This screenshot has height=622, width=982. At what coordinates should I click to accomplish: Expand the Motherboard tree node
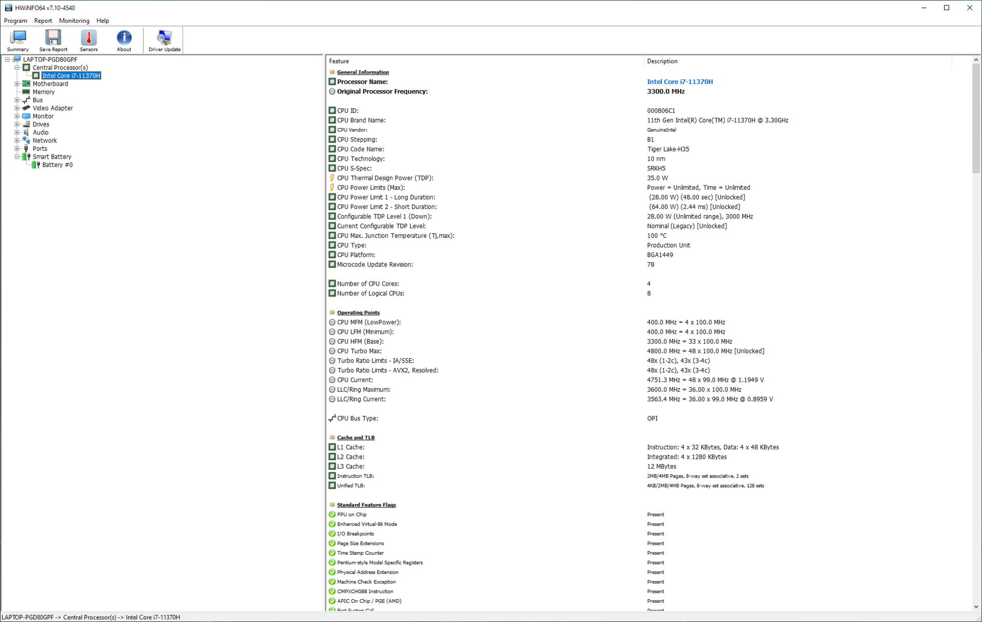[x=17, y=84]
